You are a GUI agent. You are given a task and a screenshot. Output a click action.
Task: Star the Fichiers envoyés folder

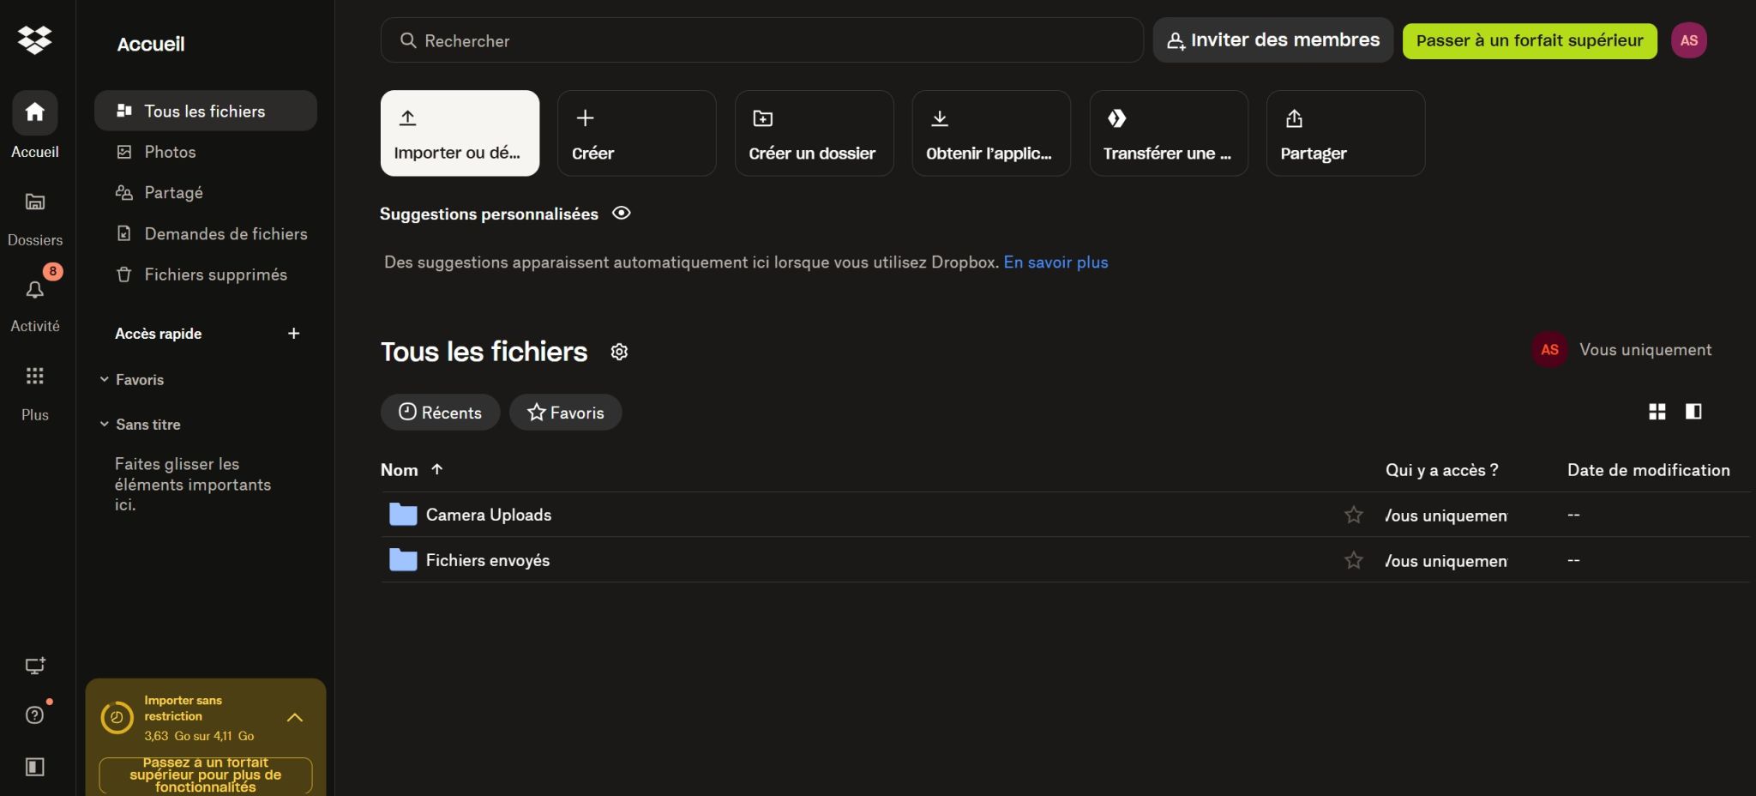[1353, 560]
